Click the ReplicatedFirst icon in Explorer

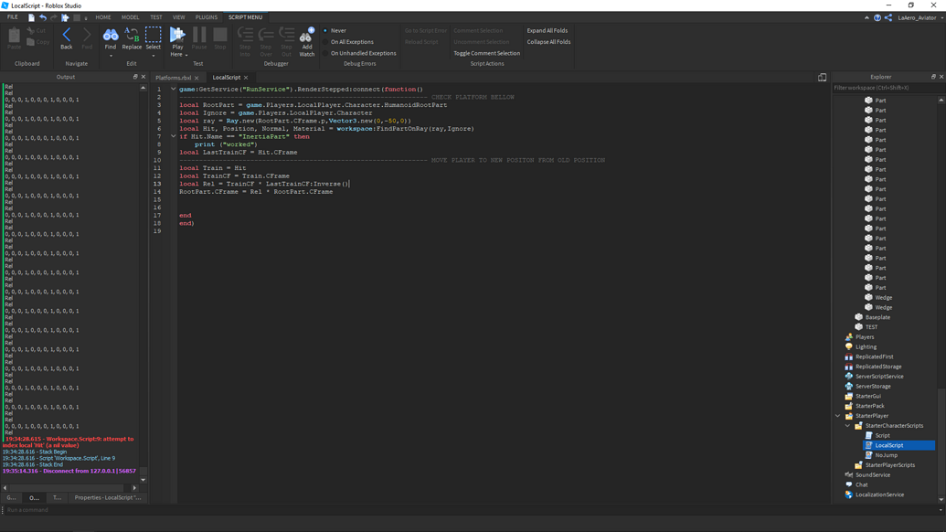(849, 356)
